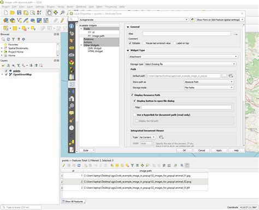Collapse the Widget Type section
This screenshot has height=210, width=259.
pyautogui.click(x=128, y=50)
